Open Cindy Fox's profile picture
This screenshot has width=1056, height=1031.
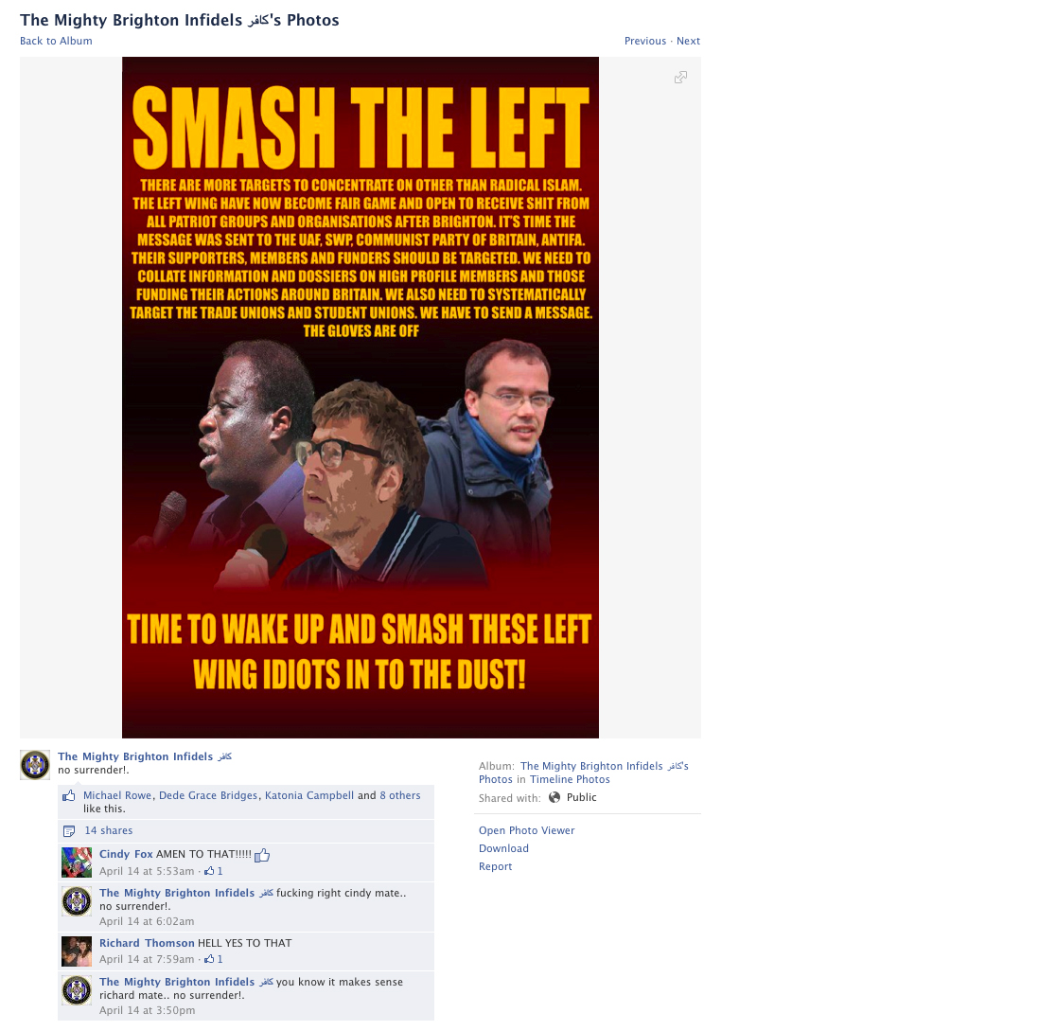pos(77,862)
